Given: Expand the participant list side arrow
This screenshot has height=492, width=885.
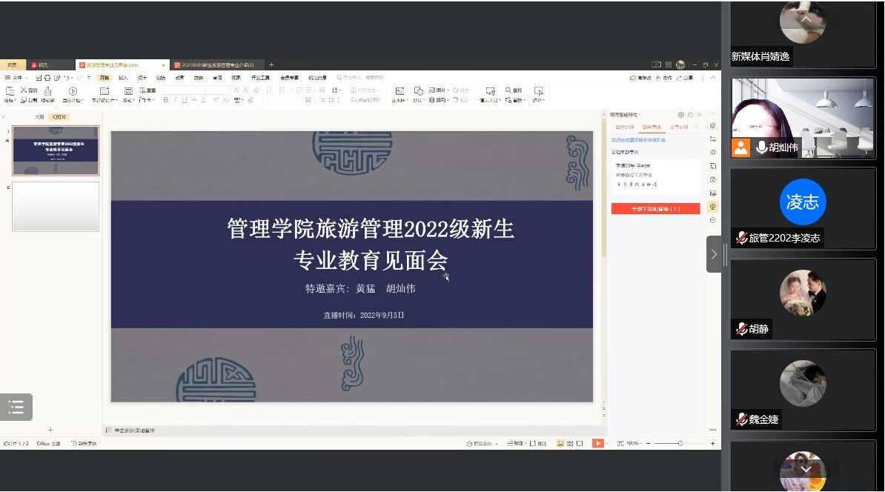Looking at the screenshot, I should coord(714,254).
